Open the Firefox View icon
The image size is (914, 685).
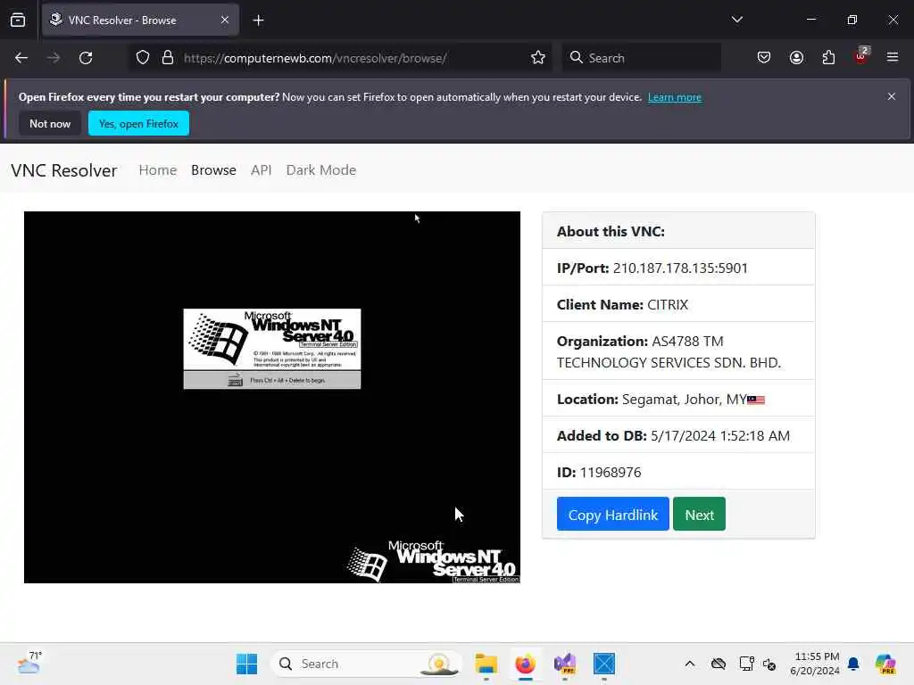[18, 20]
